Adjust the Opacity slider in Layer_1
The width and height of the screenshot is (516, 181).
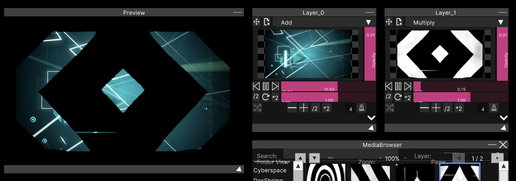tap(503, 54)
